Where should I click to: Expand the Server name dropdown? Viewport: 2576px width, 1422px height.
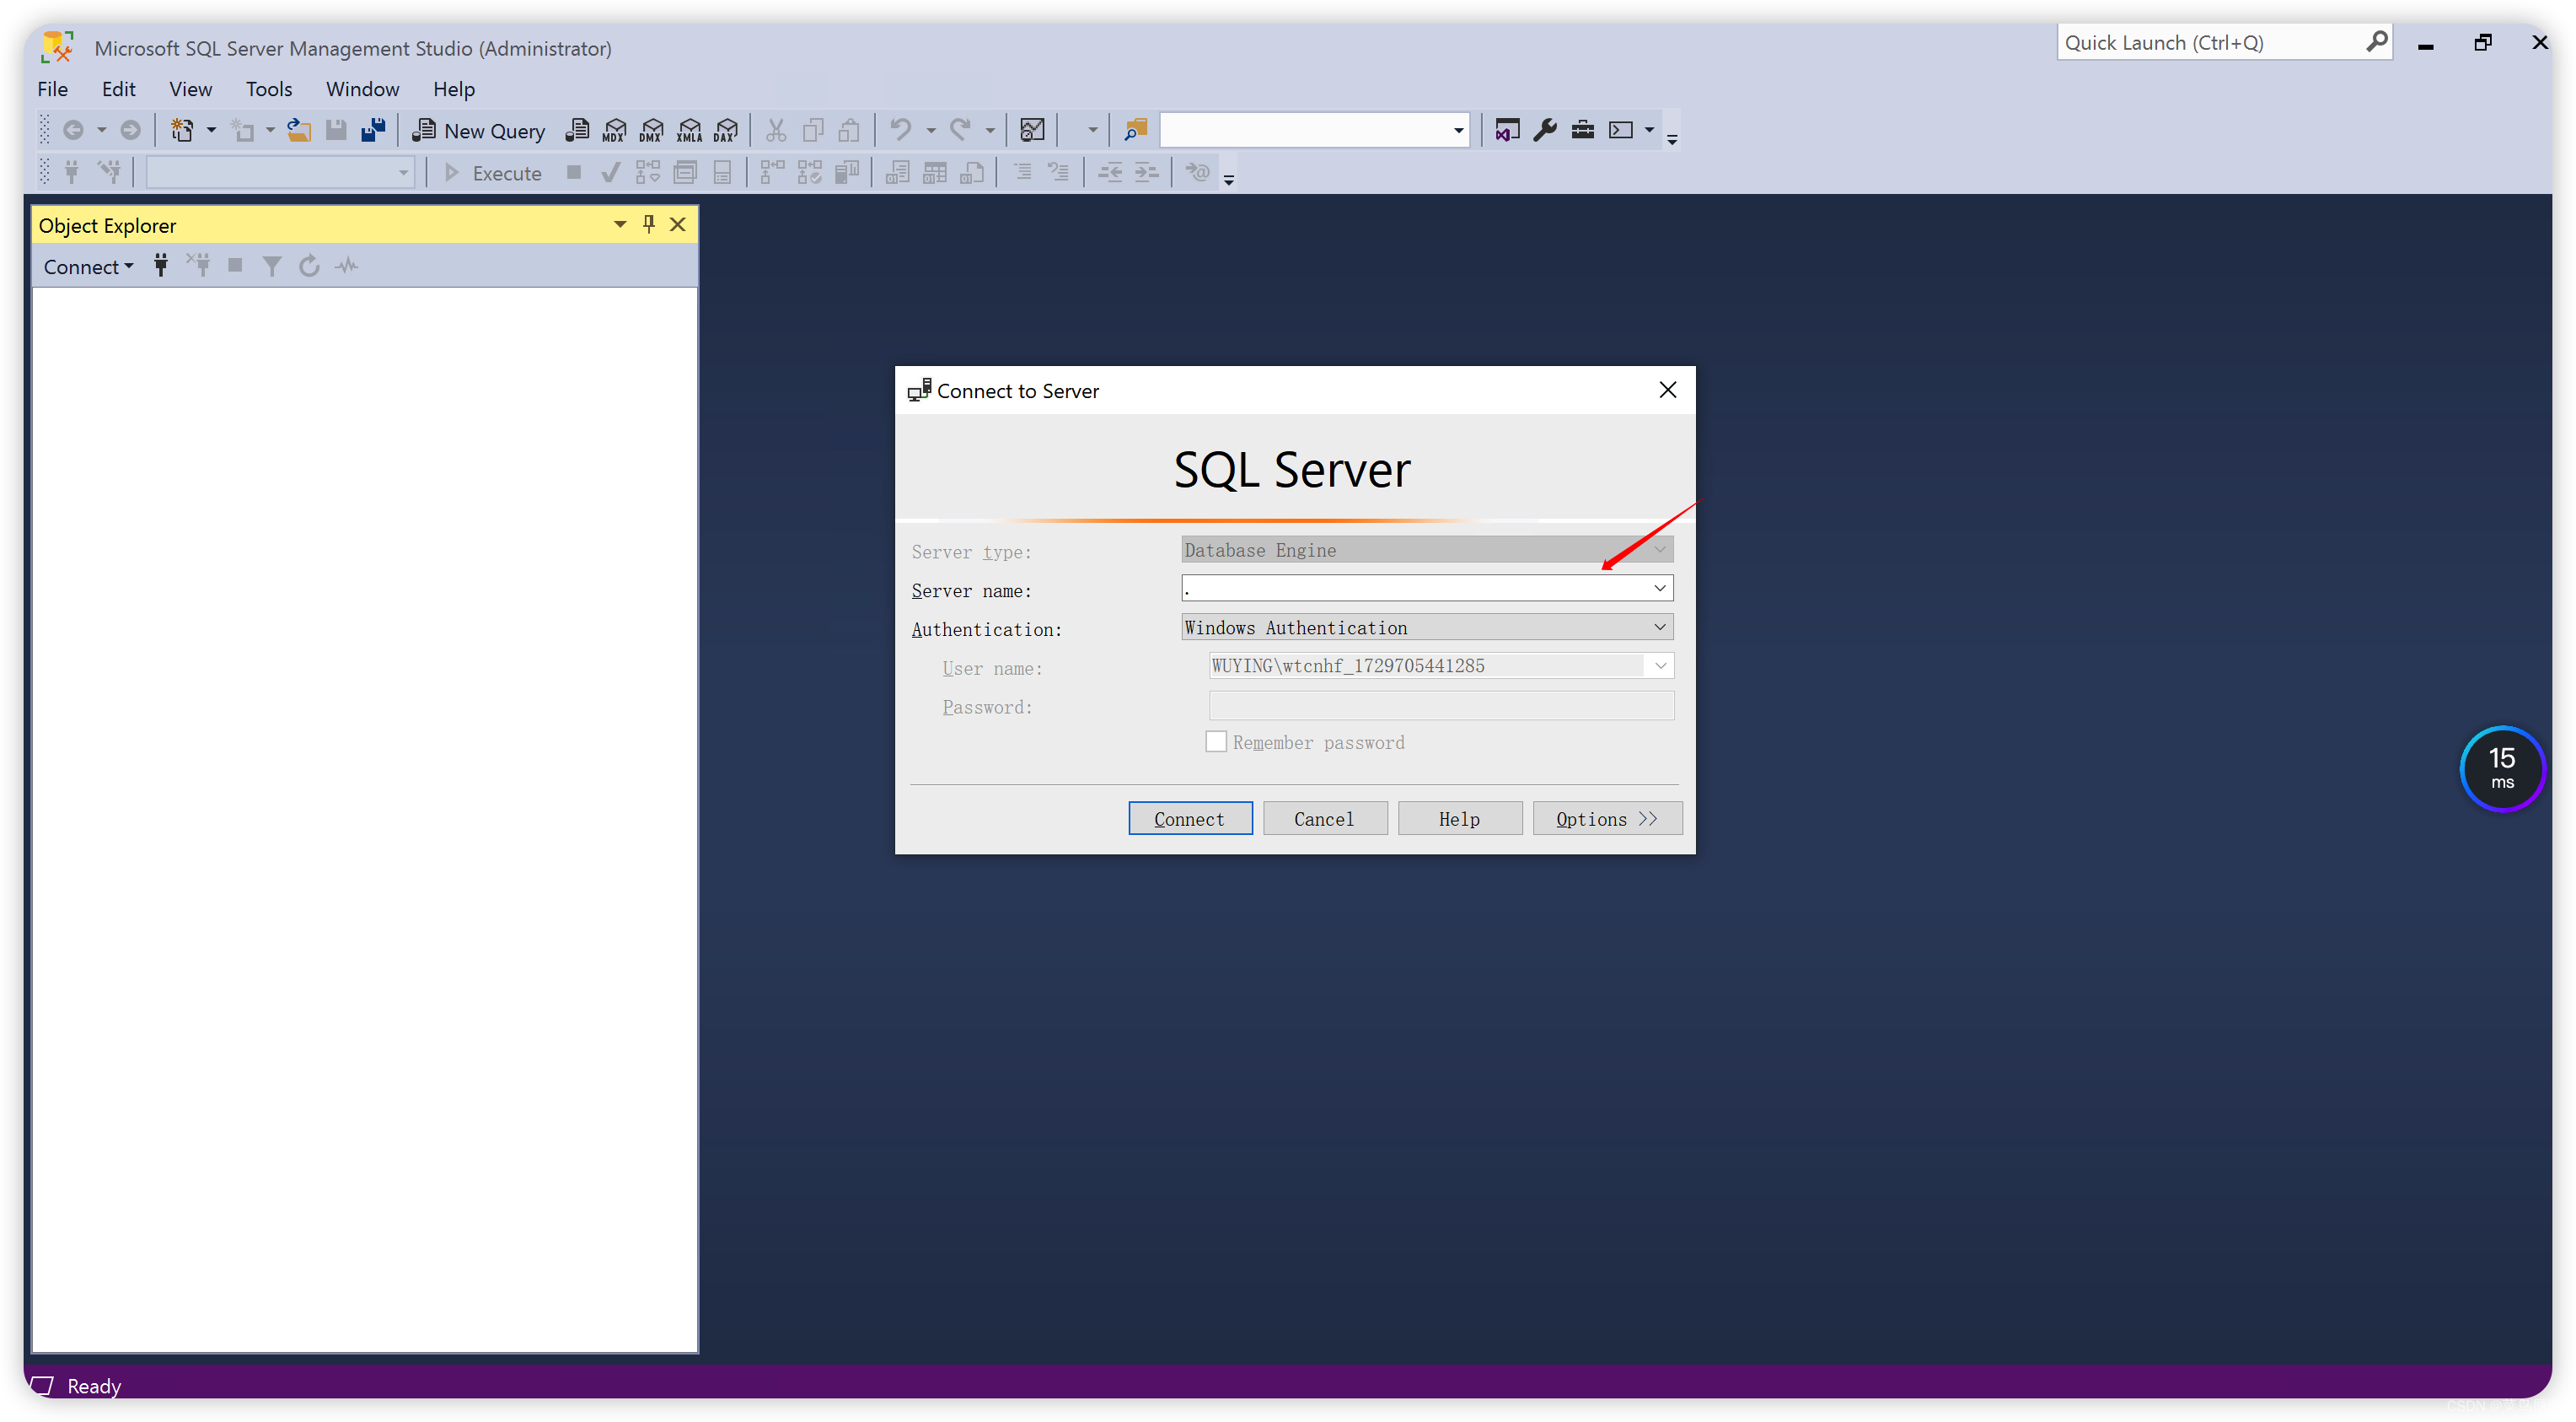pyautogui.click(x=1659, y=587)
